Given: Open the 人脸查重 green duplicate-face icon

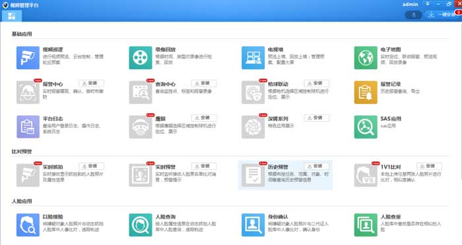Looking at the screenshot, I should point(366,225).
